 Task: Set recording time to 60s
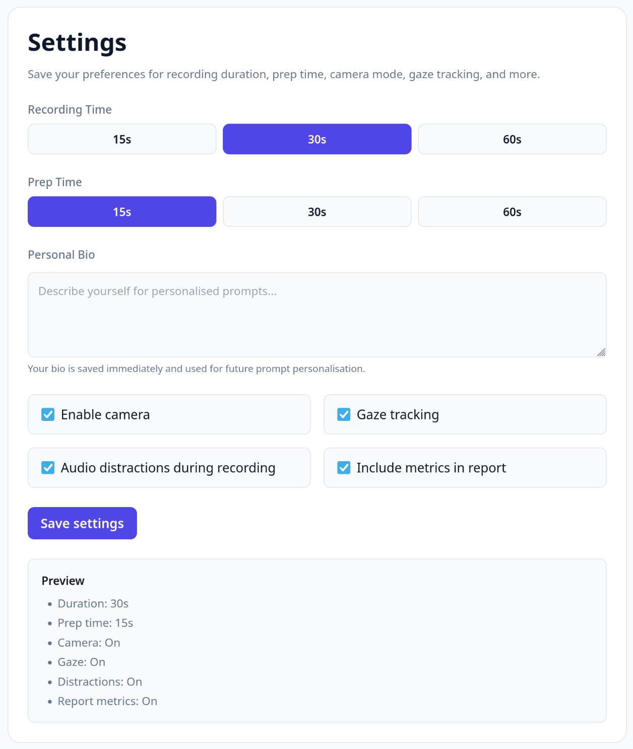click(512, 139)
